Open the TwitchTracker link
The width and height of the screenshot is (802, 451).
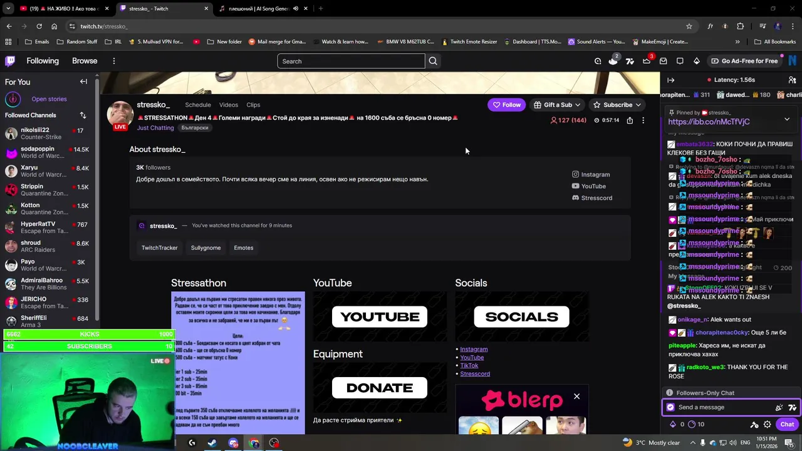pos(160,247)
